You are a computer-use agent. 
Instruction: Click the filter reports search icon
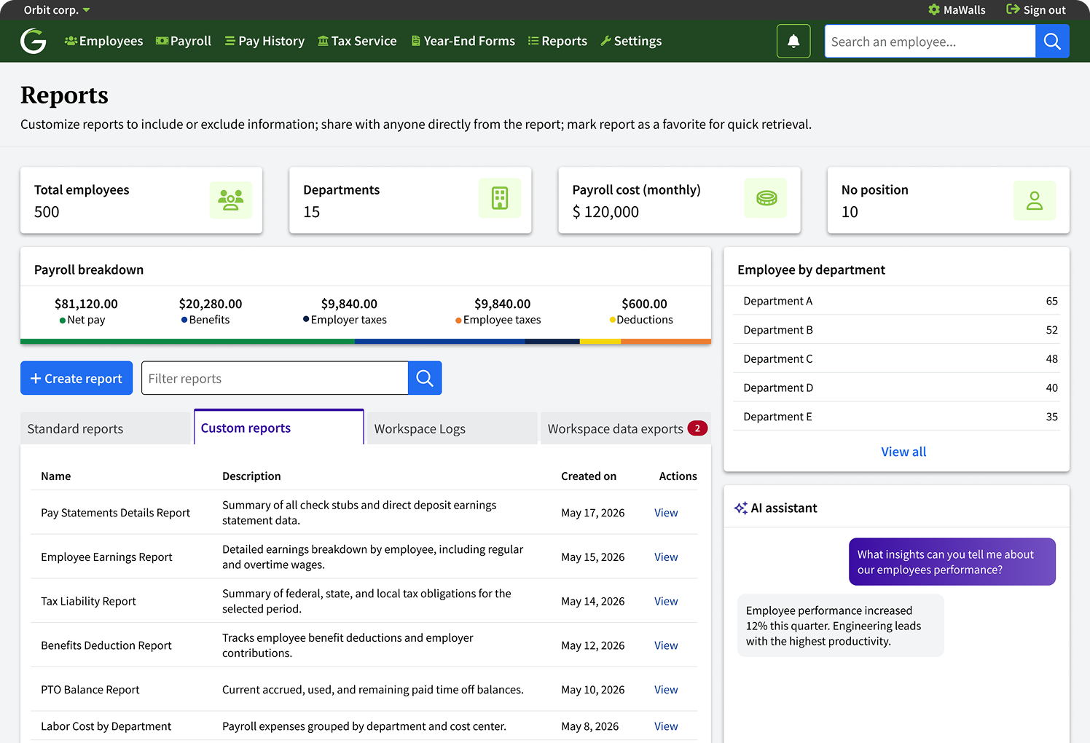[x=425, y=378]
